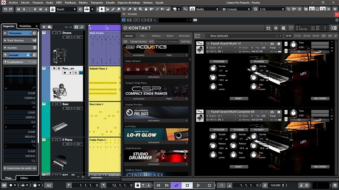This screenshot has width=339, height=190.
Task: Select the hand Comp tool
Action: pos(146,9)
